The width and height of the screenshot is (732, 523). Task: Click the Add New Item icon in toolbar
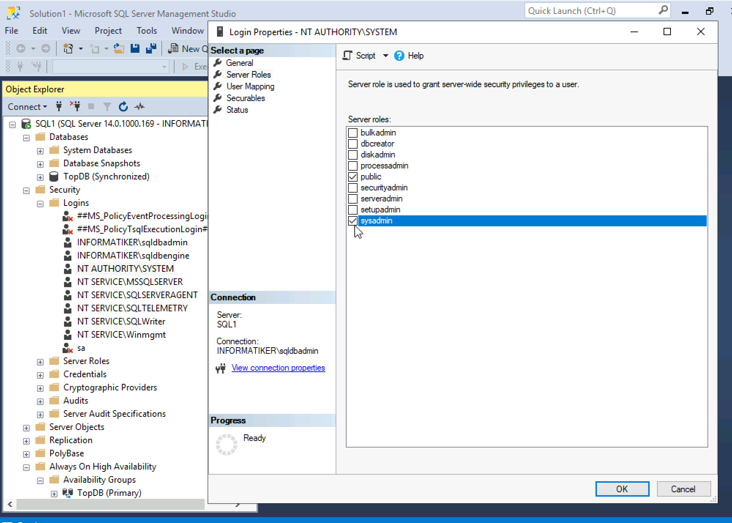coord(95,48)
